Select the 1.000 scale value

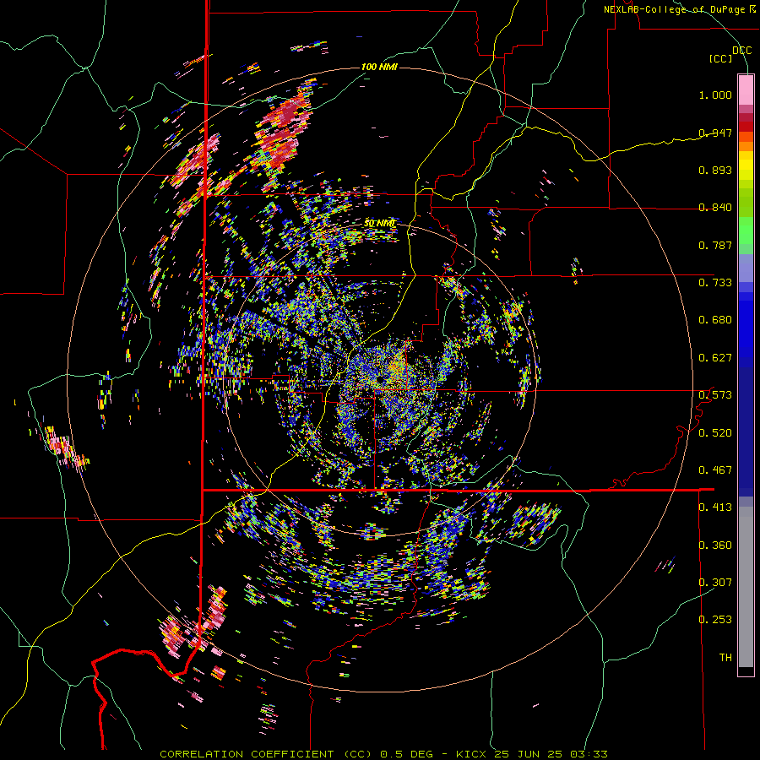click(715, 95)
